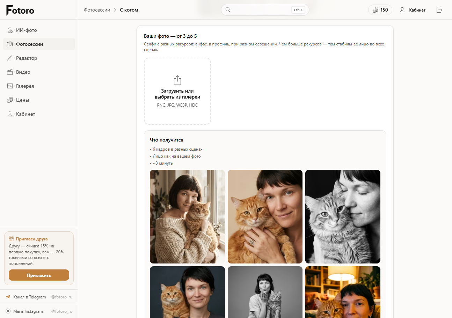Click Загрузить или выбрать из галереи area
This screenshot has width=452, height=318.
click(177, 91)
